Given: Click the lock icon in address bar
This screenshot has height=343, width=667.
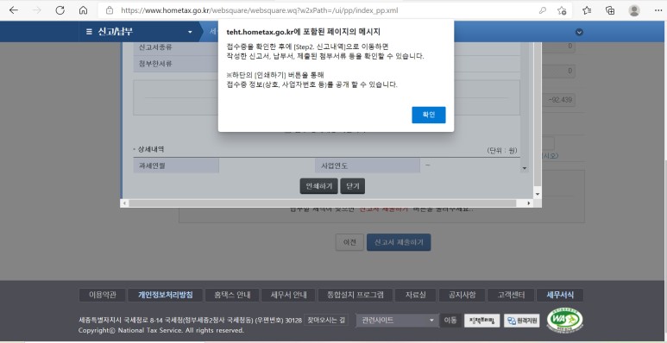Looking at the screenshot, I should click(x=110, y=10).
